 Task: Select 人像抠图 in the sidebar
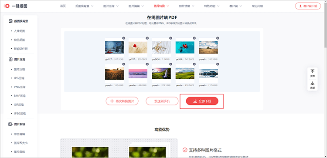(19, 31)
